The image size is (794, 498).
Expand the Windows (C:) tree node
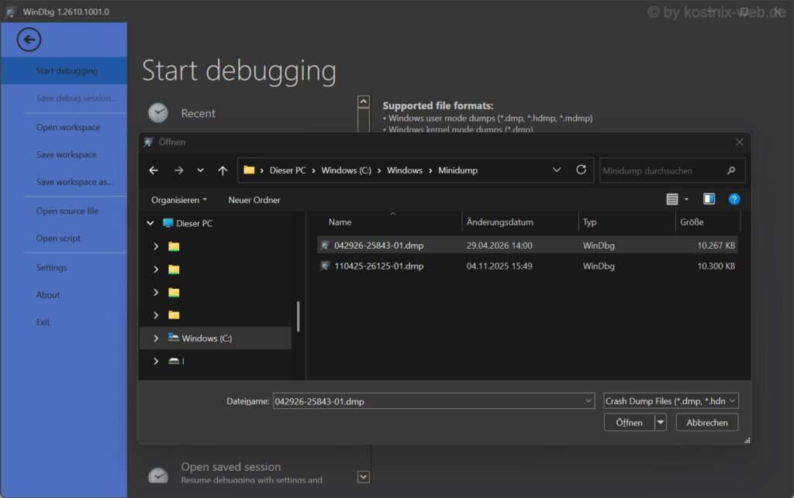point(156,338)
